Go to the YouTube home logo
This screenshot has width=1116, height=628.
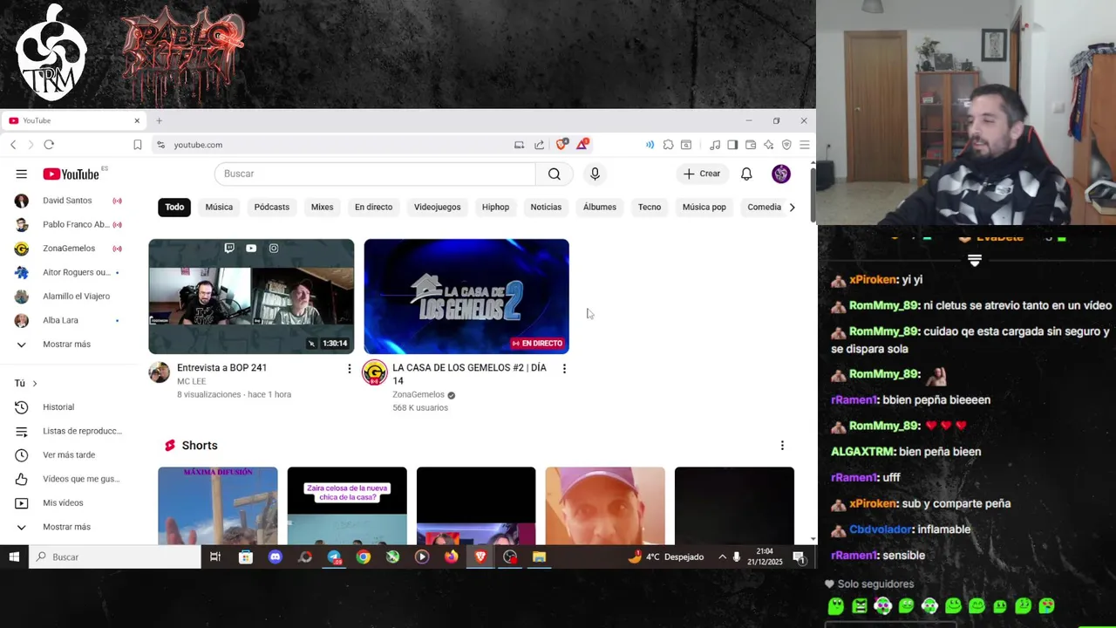[71, 174]
